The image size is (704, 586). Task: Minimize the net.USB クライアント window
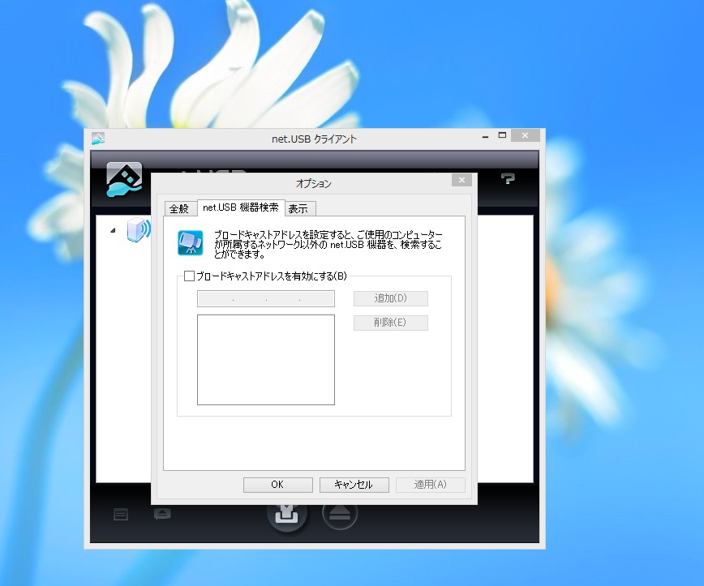tap(485, 136)
